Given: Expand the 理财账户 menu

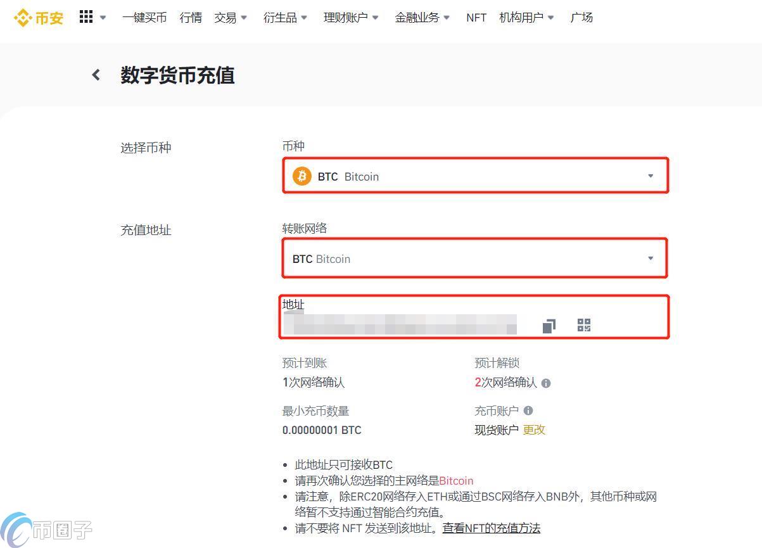Looking at the screenshot, I should click(x=352, y=18).
